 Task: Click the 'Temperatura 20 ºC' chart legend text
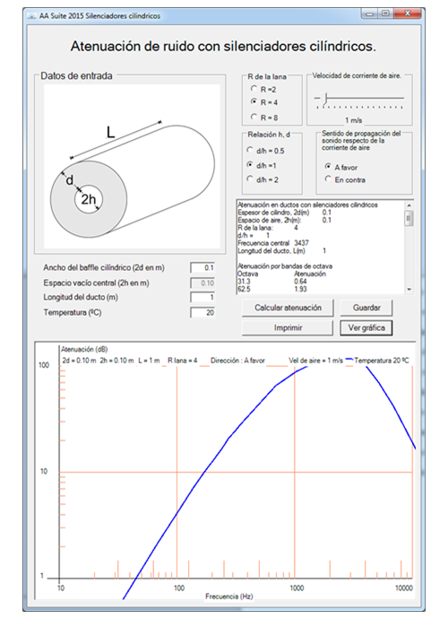point(382,361)
